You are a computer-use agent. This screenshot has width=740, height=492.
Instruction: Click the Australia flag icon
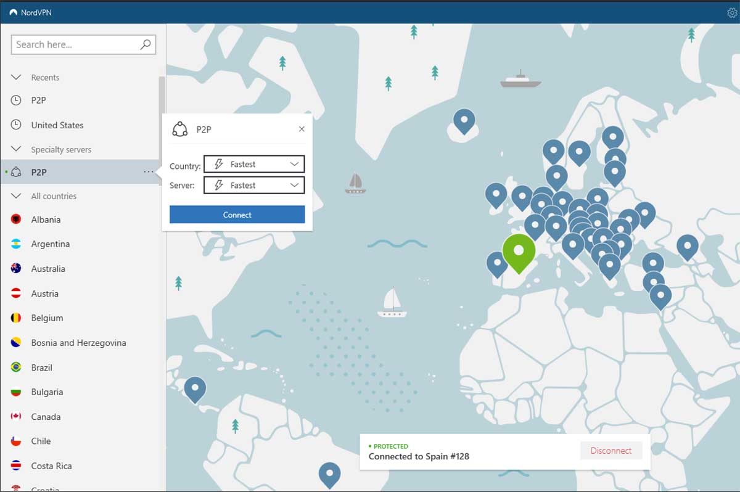pyautogui.click(x=16, y=269)
